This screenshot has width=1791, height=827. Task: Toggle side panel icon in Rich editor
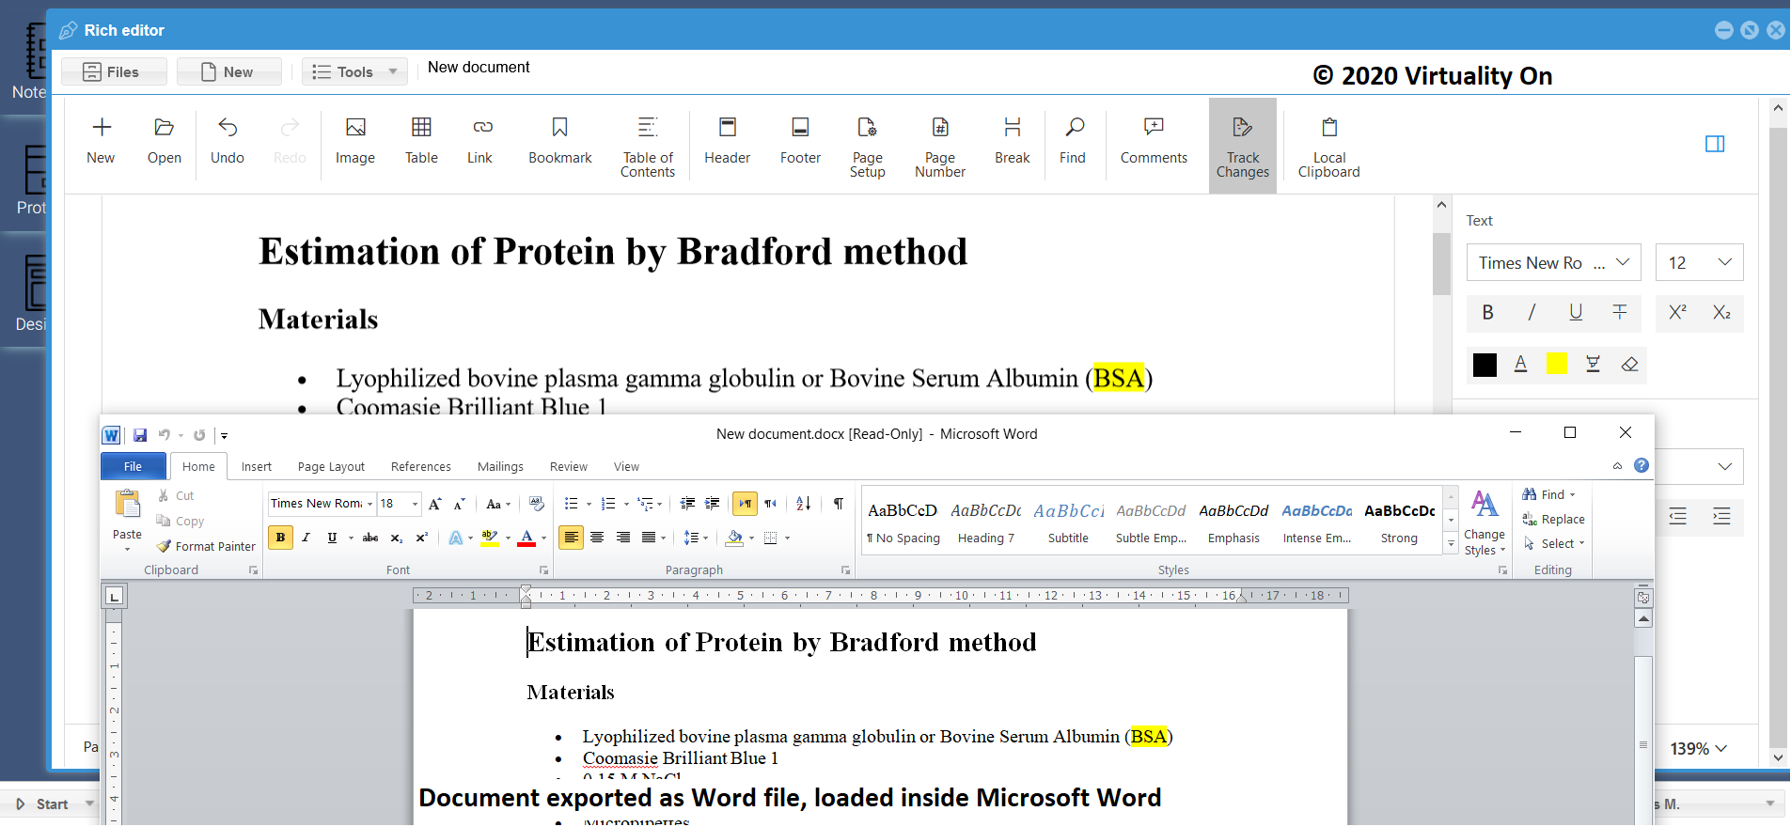point(1715,144)
